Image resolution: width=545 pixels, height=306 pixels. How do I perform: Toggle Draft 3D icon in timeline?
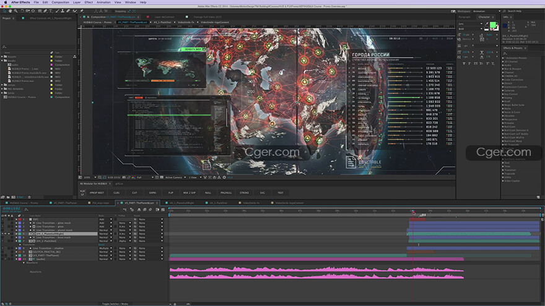[132, 210]
